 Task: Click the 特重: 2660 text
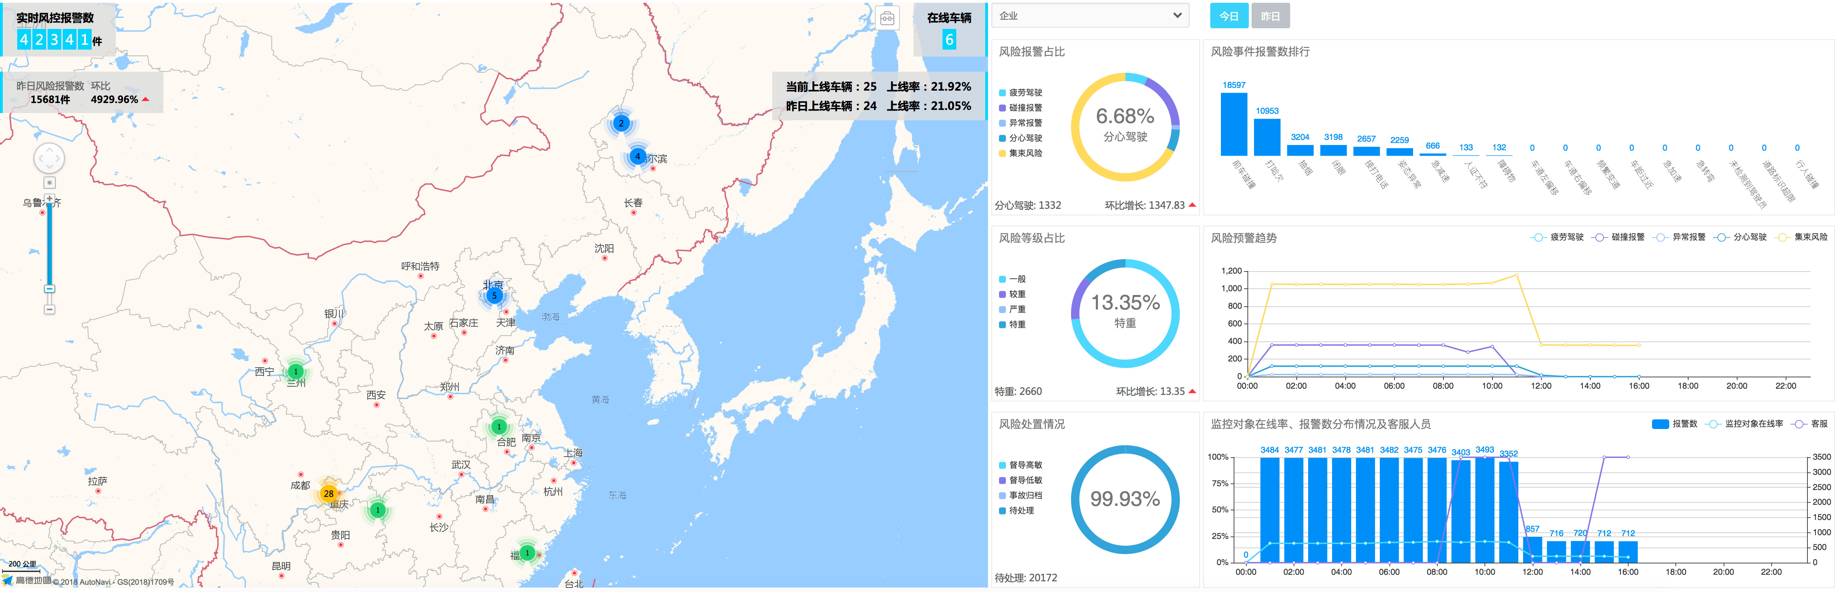[x=1018, y=391]
